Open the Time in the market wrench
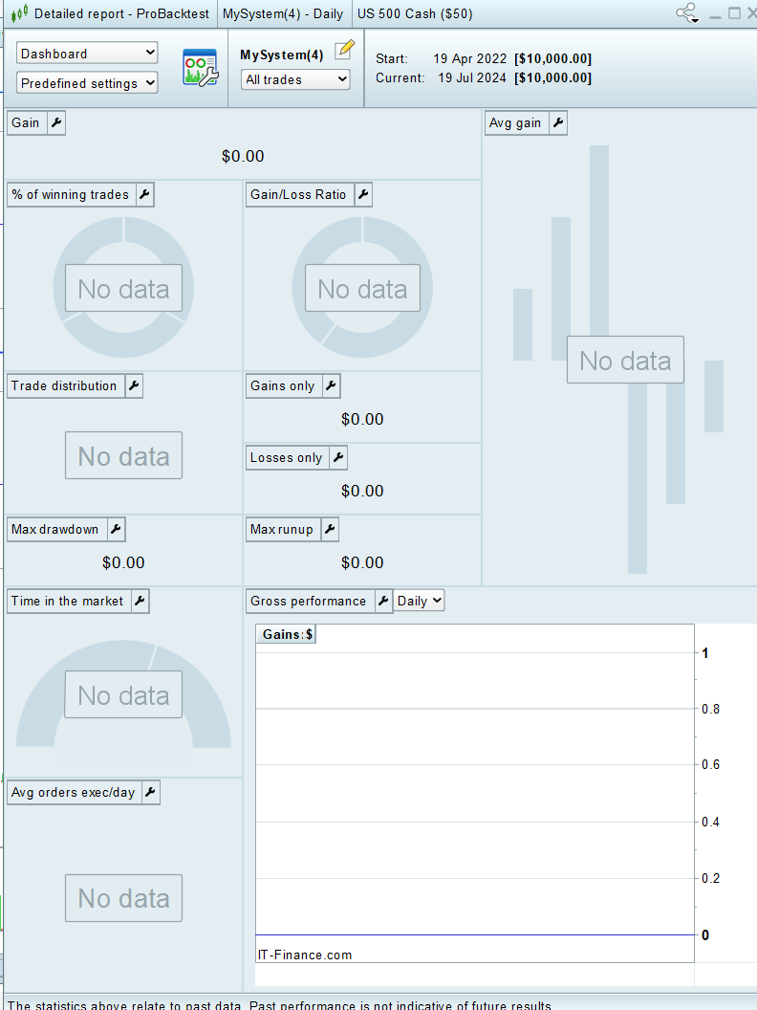The height and width of the screenshot is (1010, 757). [x=139, y=601]
